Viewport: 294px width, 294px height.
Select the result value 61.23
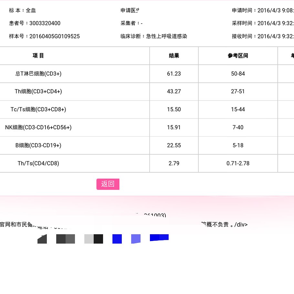pos(174,74)
